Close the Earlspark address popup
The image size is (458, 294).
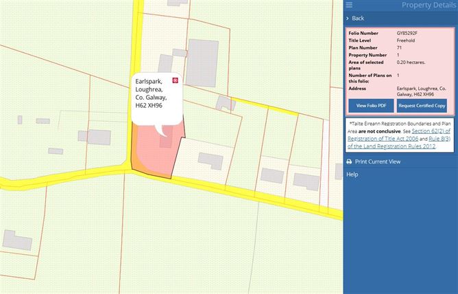[176, 80]
